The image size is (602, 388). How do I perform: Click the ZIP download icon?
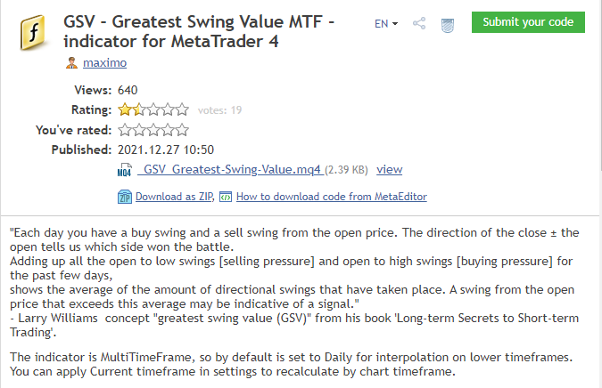pos(125,197)
